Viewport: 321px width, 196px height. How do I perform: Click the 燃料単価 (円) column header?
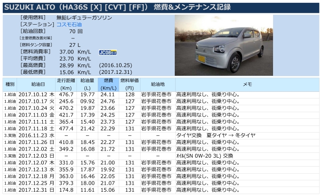[x=130, y=84]
